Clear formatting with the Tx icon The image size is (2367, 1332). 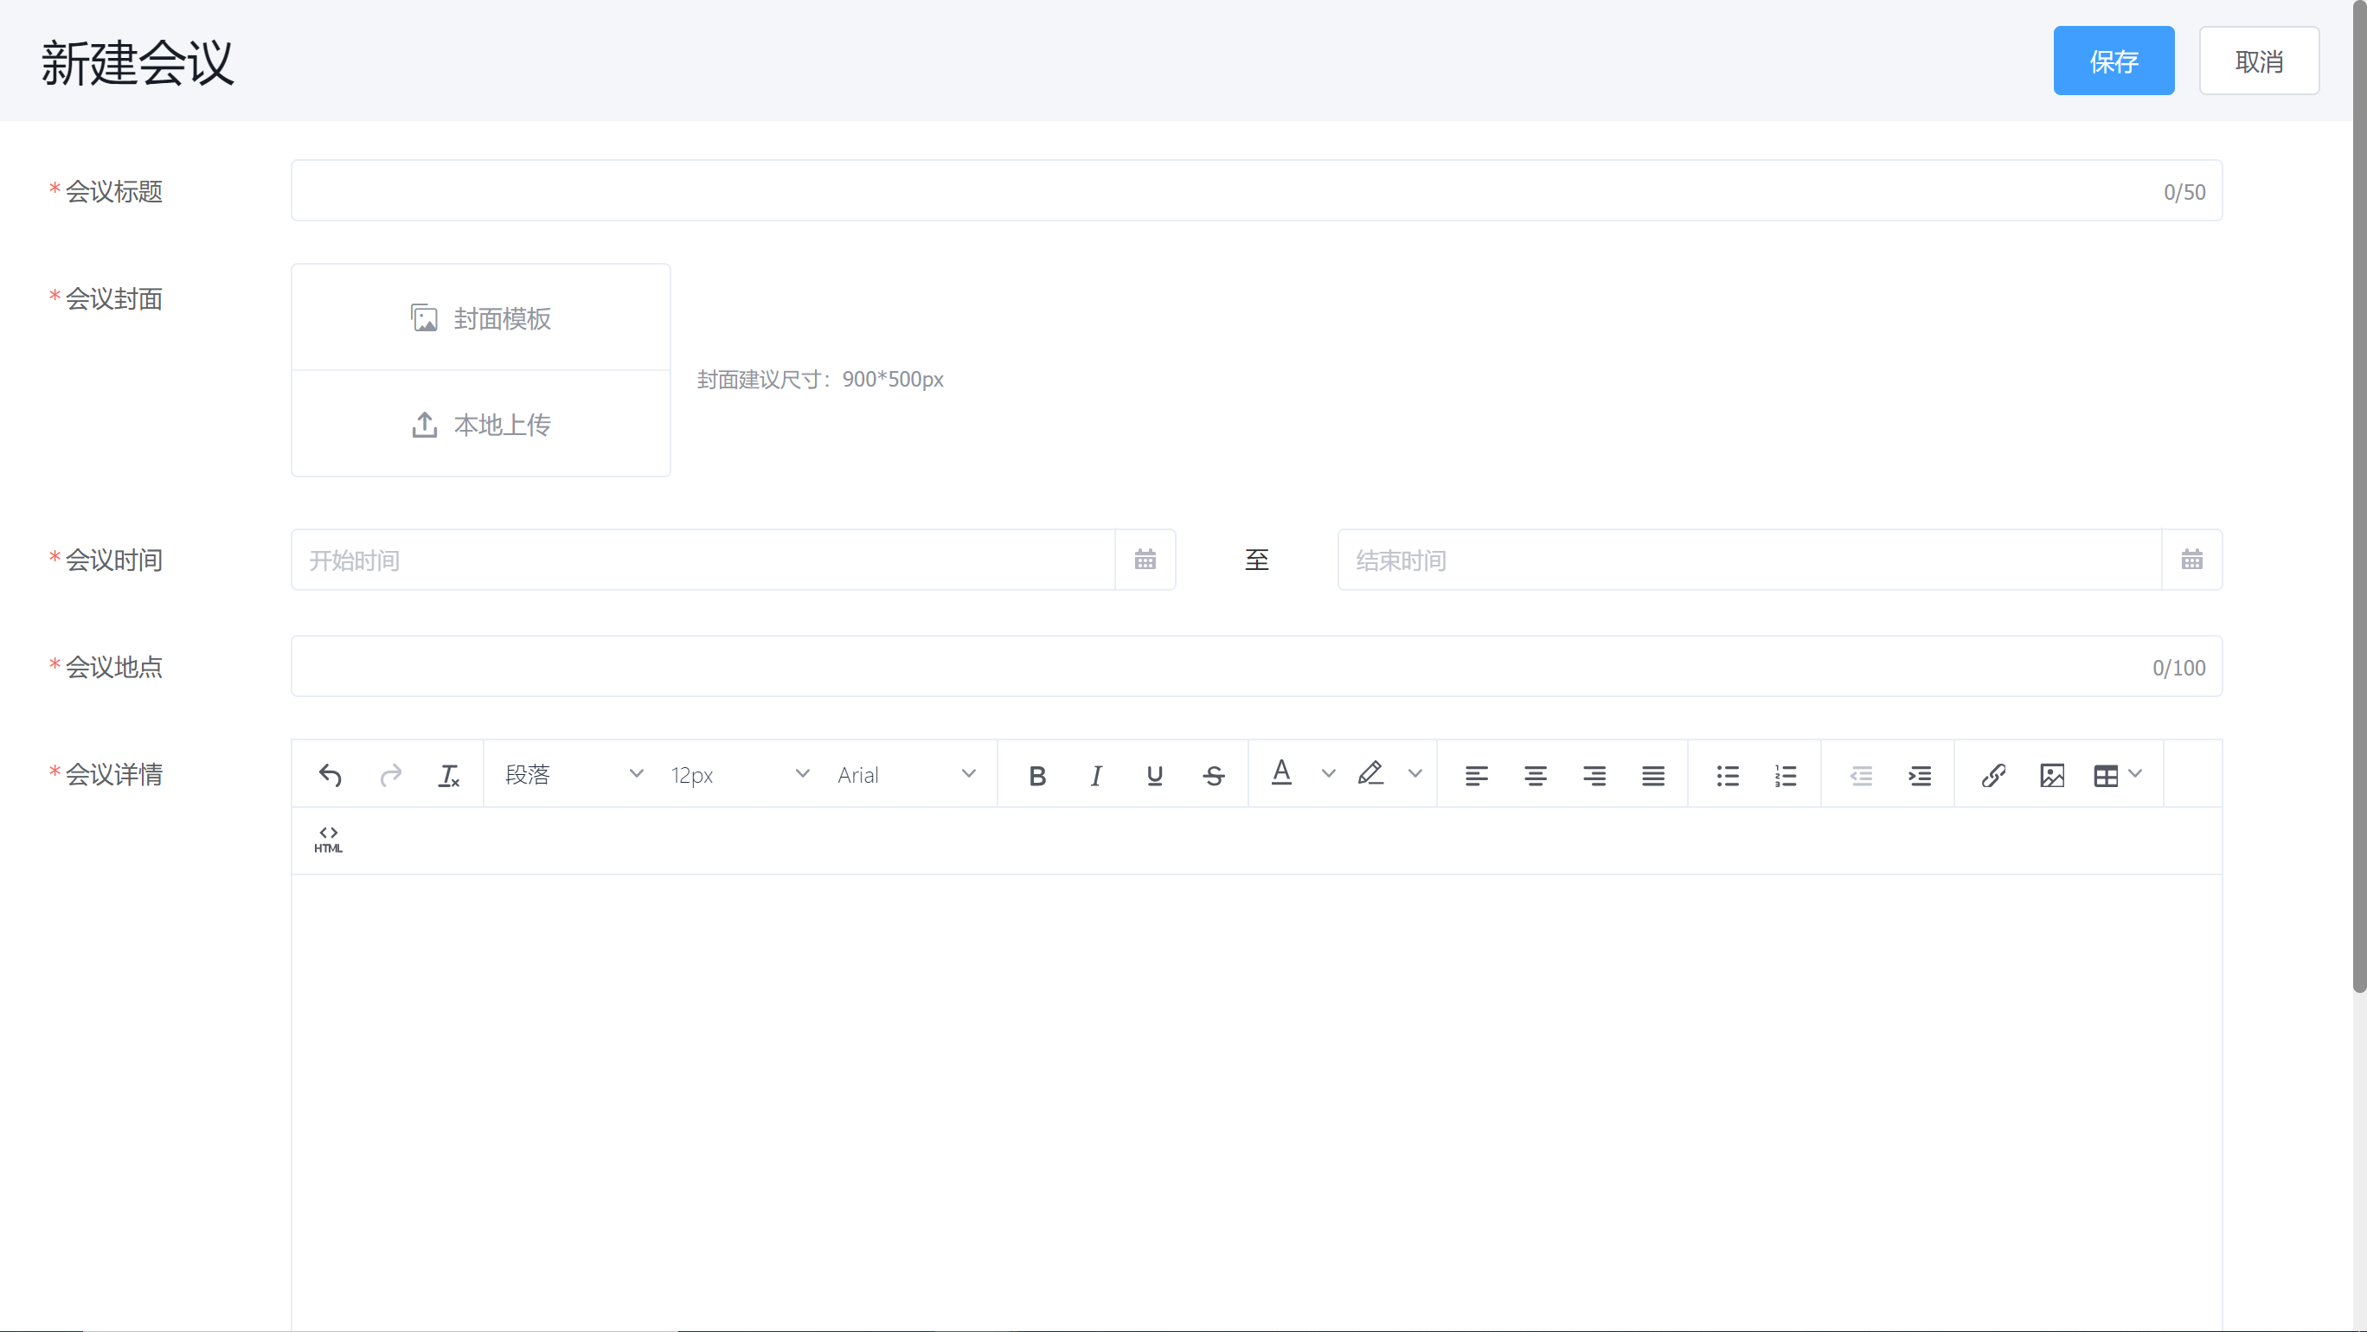[449, 775]
